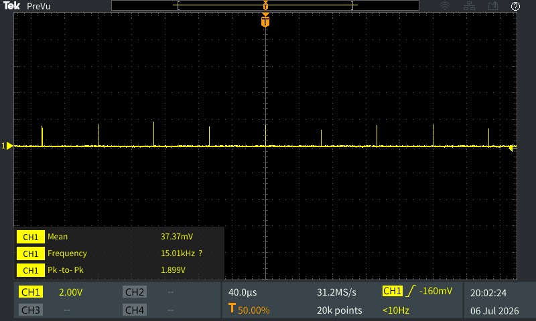Click the -160mV trigger level value
This screenshot has width=536, height=321.
point(436,291)
